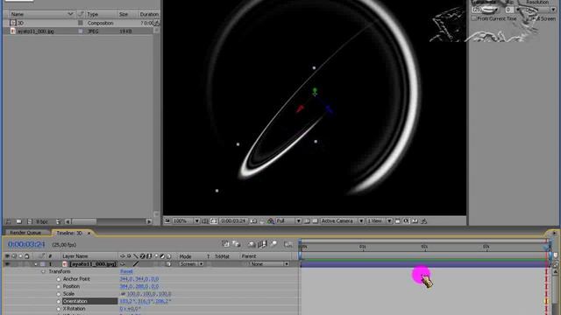The width and height of the screenshot is (561, 315).
Task: Collapse the ayato11_000.jpg layer triangle
Action: point(36,264)
